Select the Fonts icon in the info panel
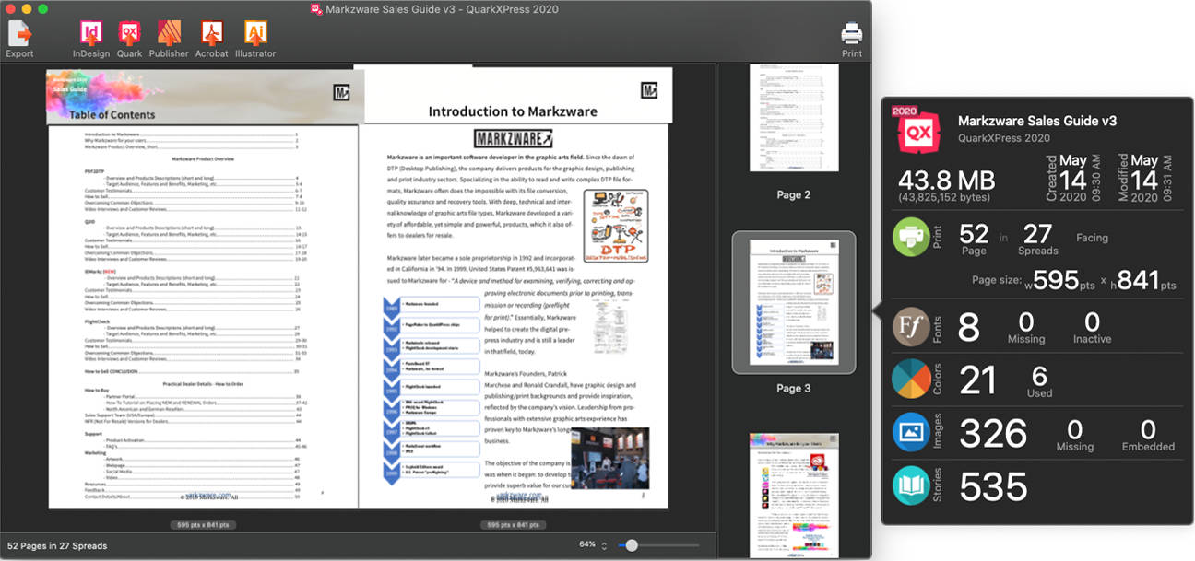1195x561 pixels. (911, 327)
